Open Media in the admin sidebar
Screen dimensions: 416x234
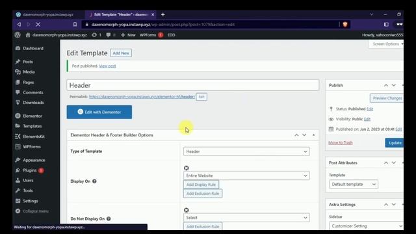pyautogui.click(x=29, y=72)
